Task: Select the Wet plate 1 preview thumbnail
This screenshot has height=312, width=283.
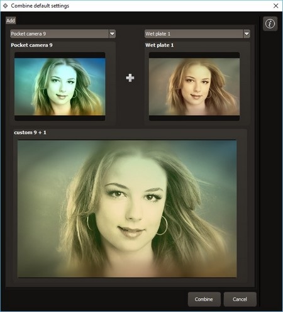Action: click(x=194, y=87)
